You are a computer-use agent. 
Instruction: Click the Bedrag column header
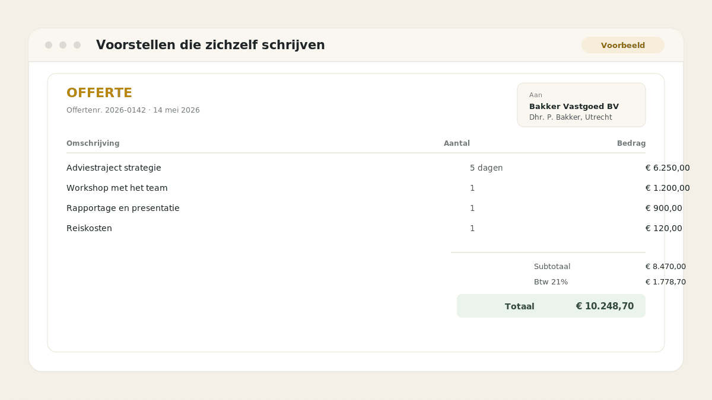[631, 143]
